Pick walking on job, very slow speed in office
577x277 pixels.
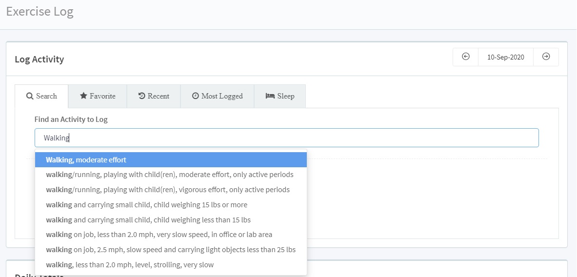point(171,234)
